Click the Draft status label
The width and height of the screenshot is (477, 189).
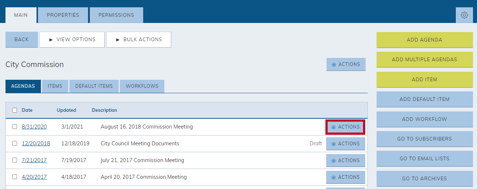316,143
